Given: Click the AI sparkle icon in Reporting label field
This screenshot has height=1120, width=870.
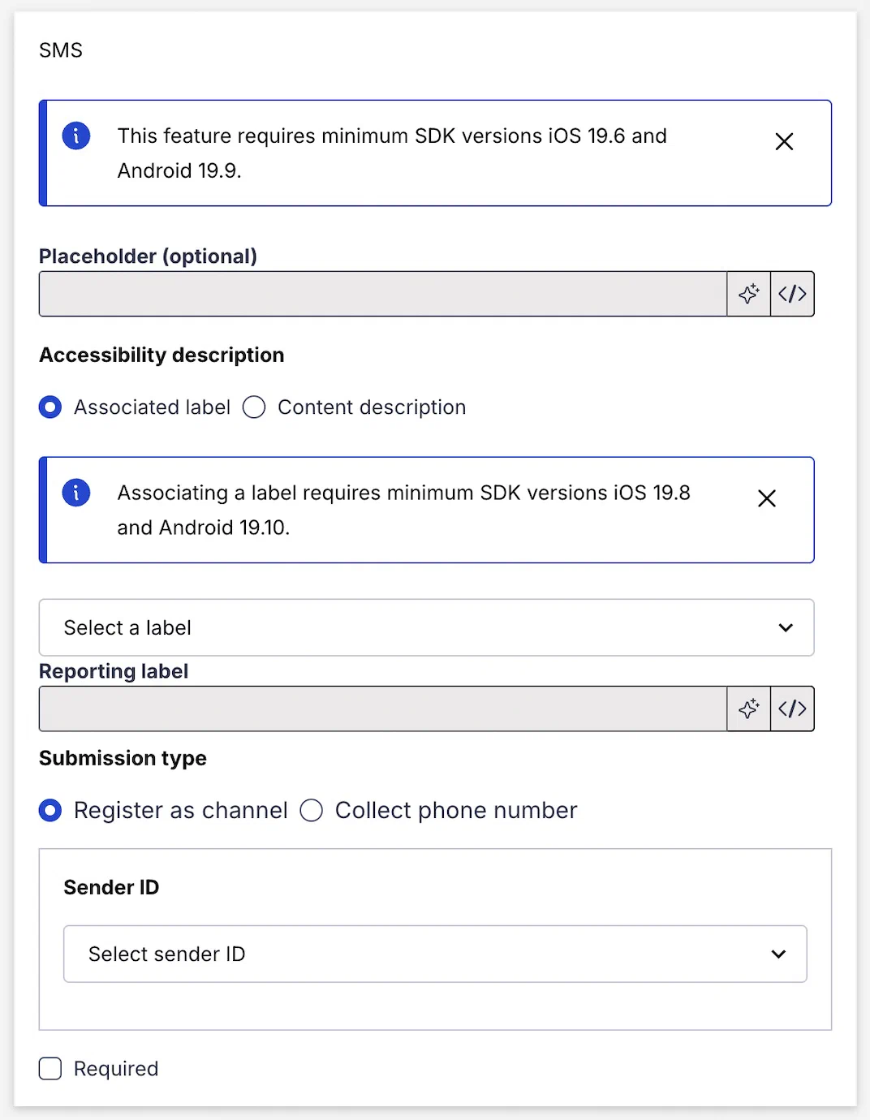Looking at the screenshot, I should tap(748, 709).
